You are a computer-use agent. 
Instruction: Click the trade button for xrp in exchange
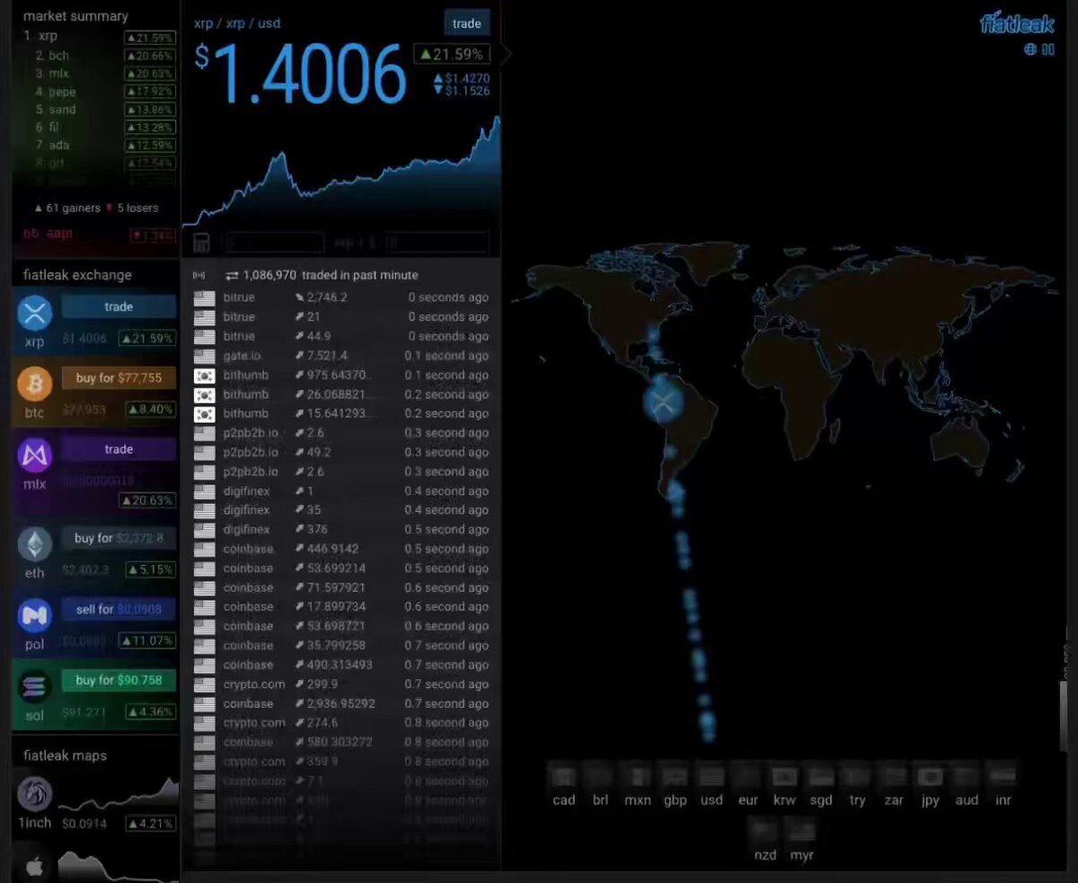[119, 306]
